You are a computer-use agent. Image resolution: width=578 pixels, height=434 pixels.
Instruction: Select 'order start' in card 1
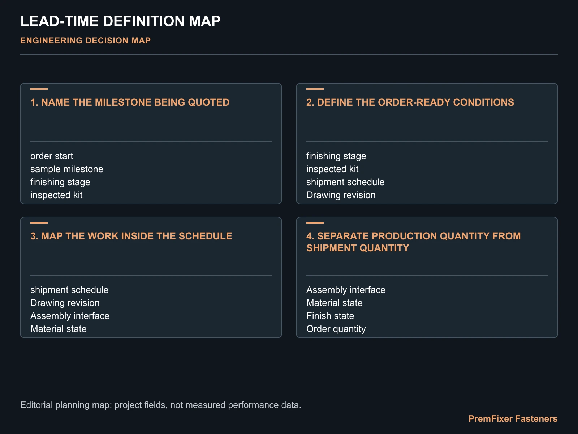52,156
